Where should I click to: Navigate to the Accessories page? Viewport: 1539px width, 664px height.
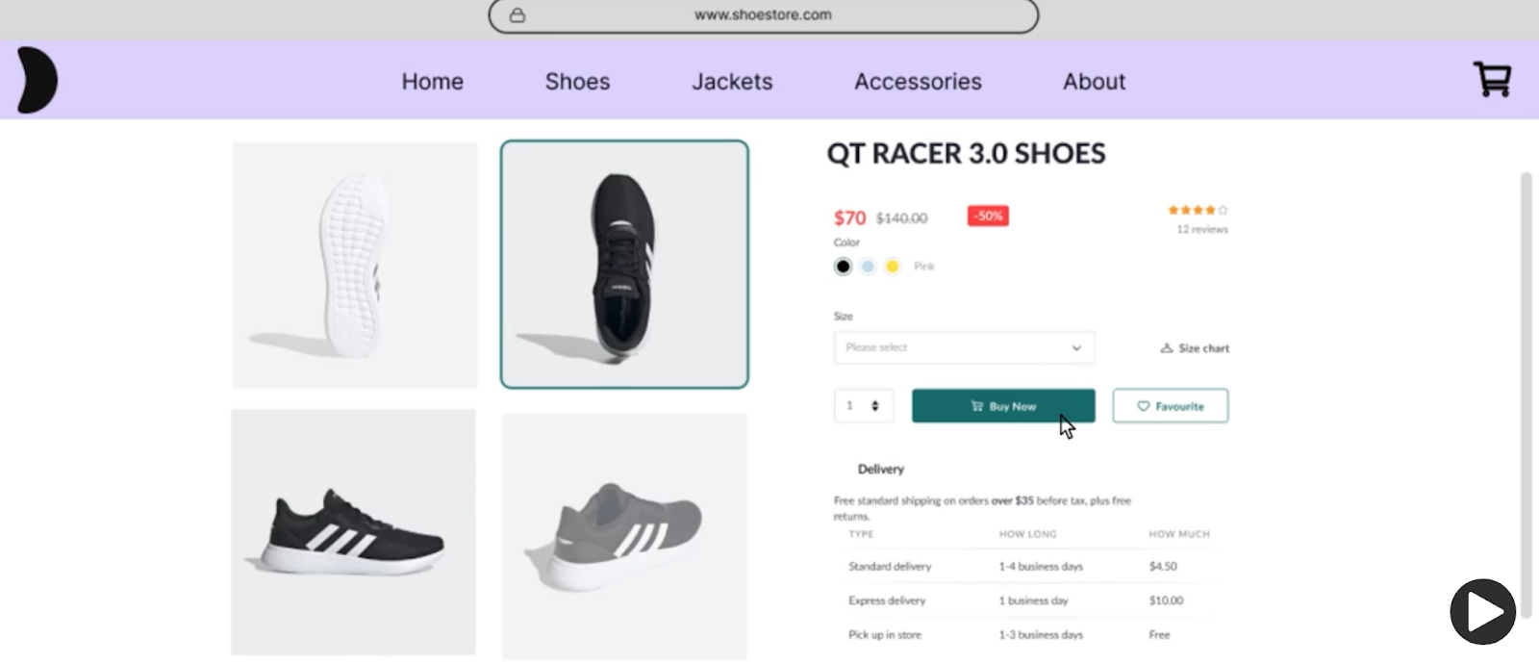tap(918, 81)
